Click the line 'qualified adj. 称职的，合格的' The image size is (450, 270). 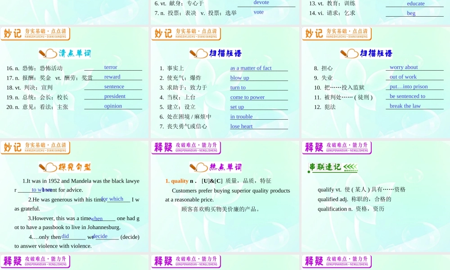(x=355, y=199)
